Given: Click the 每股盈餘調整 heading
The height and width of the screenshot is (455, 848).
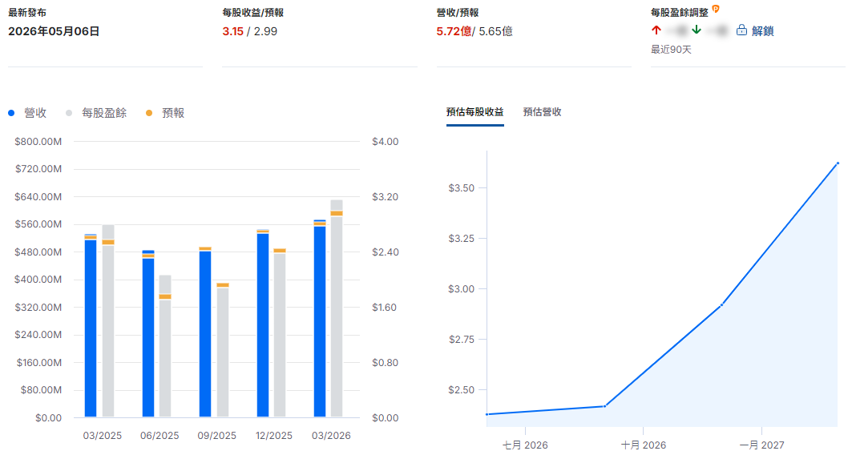Looking at the screenshot, I should (679, 13).
